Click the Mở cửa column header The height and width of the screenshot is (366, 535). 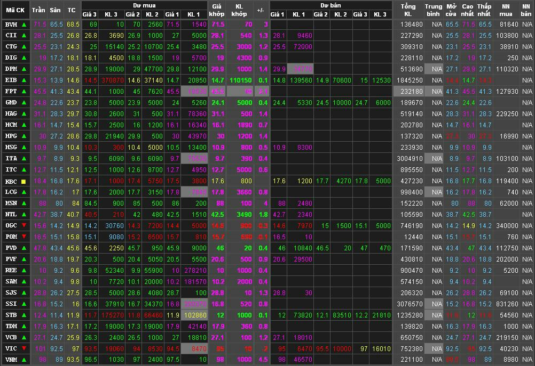(x=451, y=10)
